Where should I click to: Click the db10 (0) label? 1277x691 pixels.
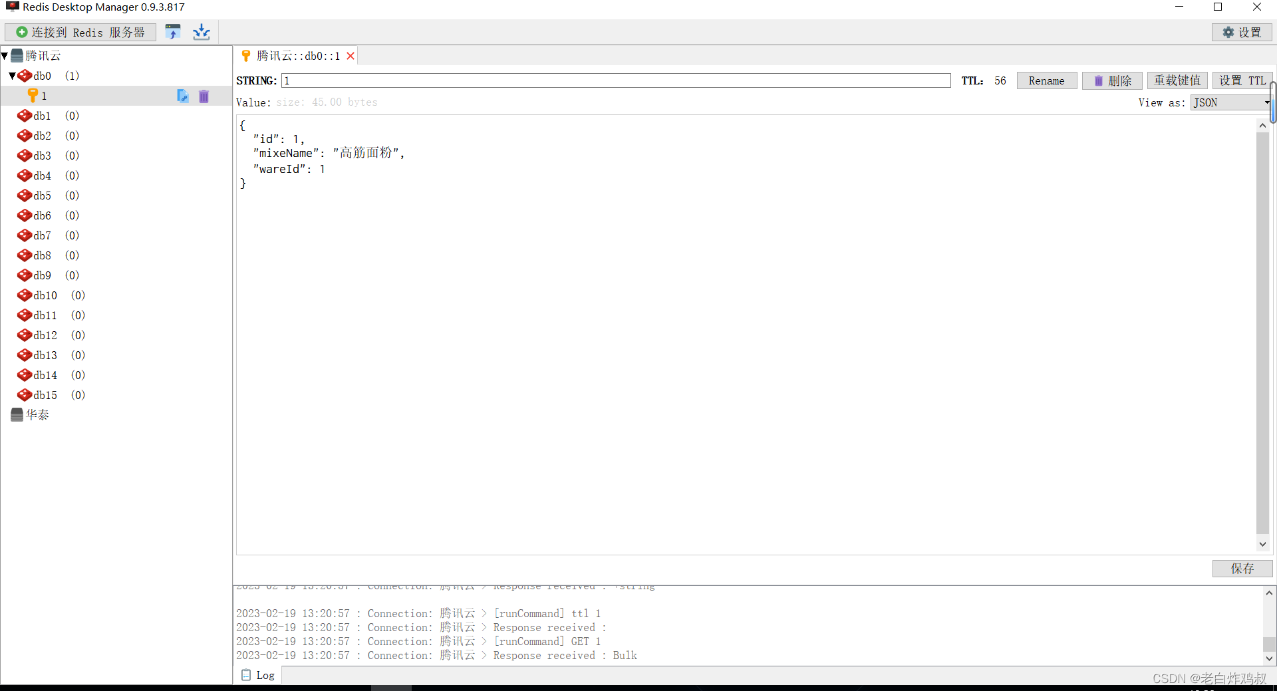pyautogui.click(x=59, y=295)
